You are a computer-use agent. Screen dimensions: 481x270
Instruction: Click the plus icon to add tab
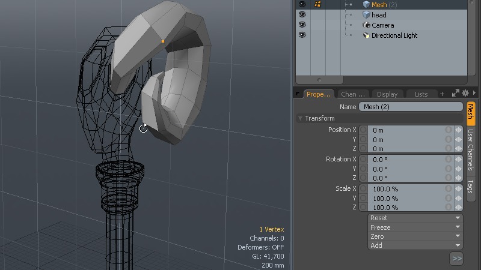(442, 94)
